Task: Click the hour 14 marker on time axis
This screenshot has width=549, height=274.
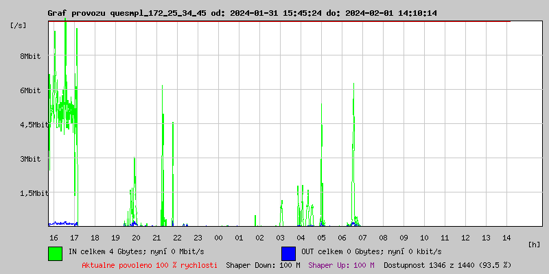Action: (x=506, y=237)
